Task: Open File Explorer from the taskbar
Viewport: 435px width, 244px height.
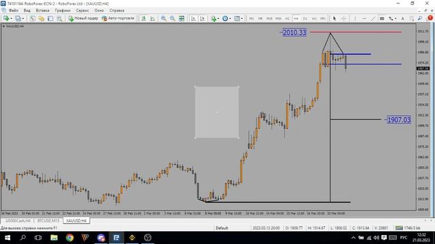Action: point(54,238)
